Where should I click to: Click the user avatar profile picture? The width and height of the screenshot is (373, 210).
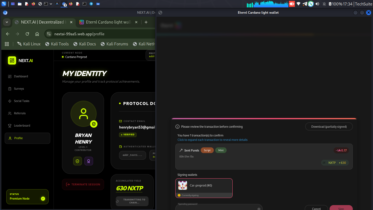83,114
